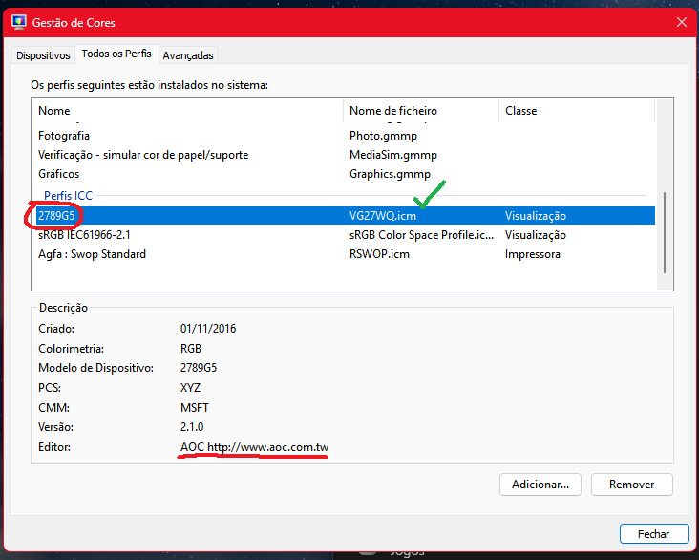Click the Remover button
699x560 pixels.
pyautogui.click(x=632, y=485)
